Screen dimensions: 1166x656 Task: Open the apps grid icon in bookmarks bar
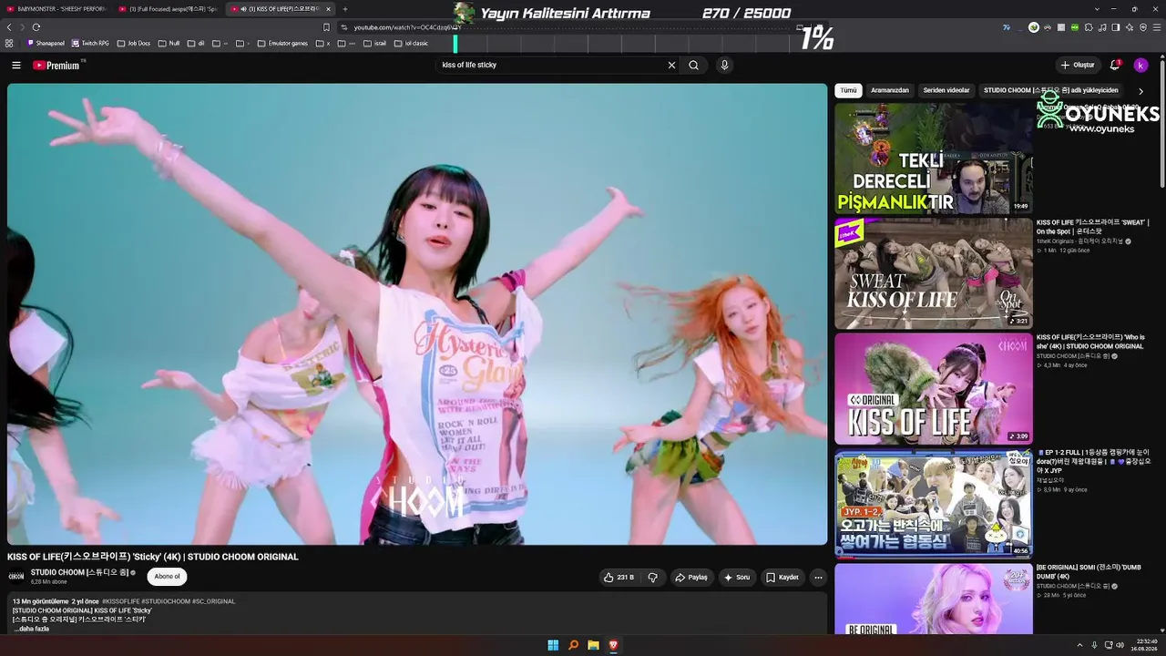coord(9,43)
